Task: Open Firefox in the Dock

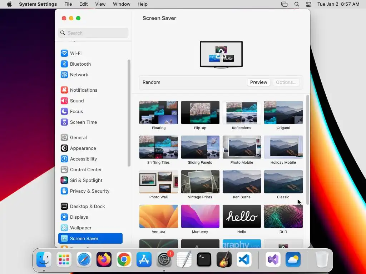Action: (x=104, y=259)
